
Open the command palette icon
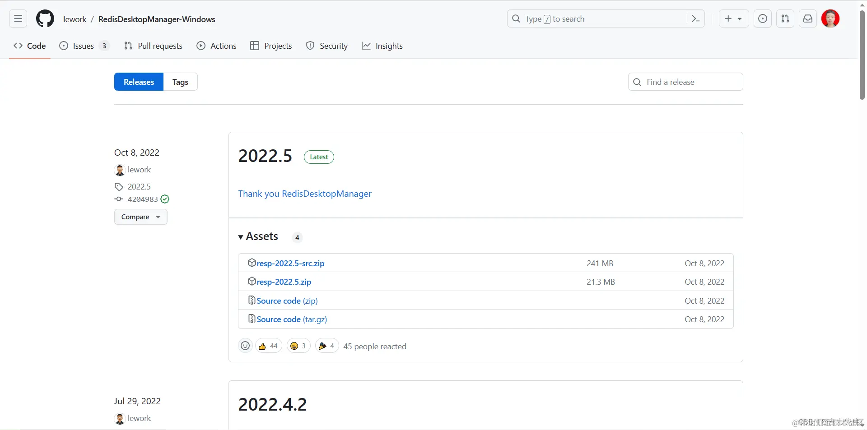695,19
